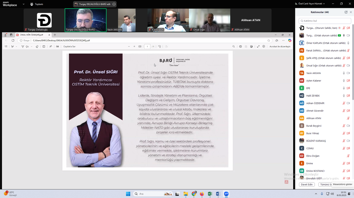Enter full screen PDF view
The width and height of the screenshot is (354, 198).
(x=258, y=46)
